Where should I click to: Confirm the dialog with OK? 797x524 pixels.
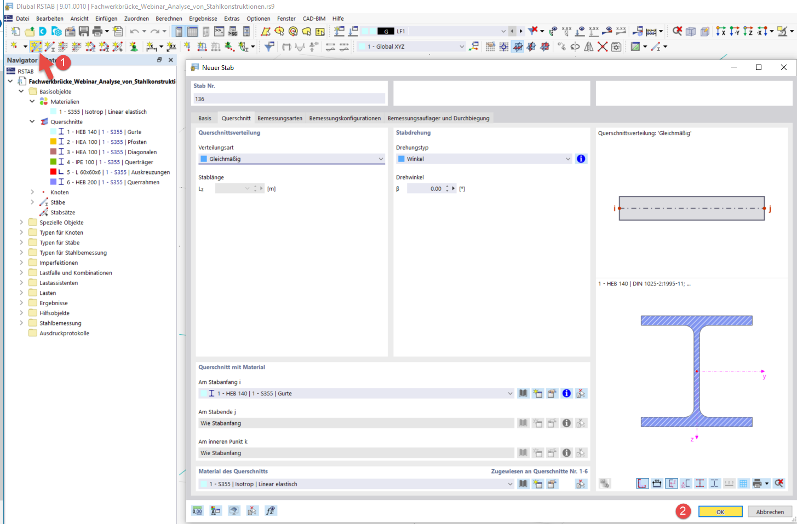720,512
